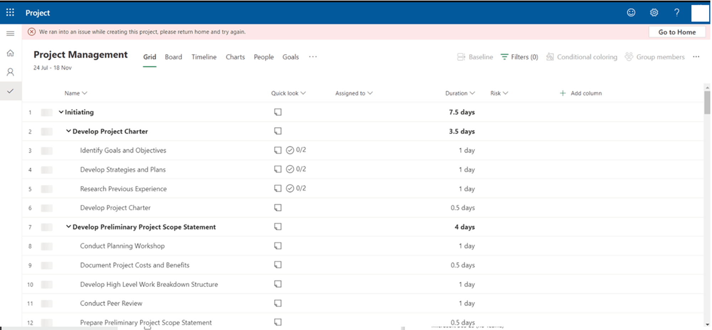Viewport: 712px width, 330px height.
Task: Click the completion box for Initiating row
Action: (47, 113)
